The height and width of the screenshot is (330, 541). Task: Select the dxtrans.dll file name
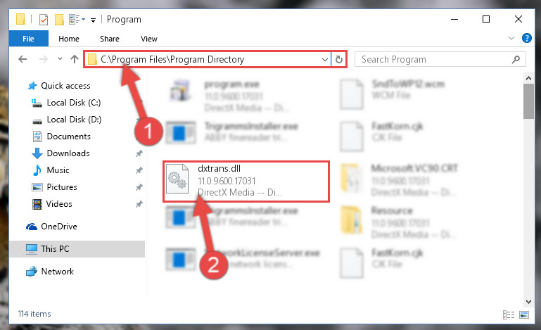tap(219, 168)
